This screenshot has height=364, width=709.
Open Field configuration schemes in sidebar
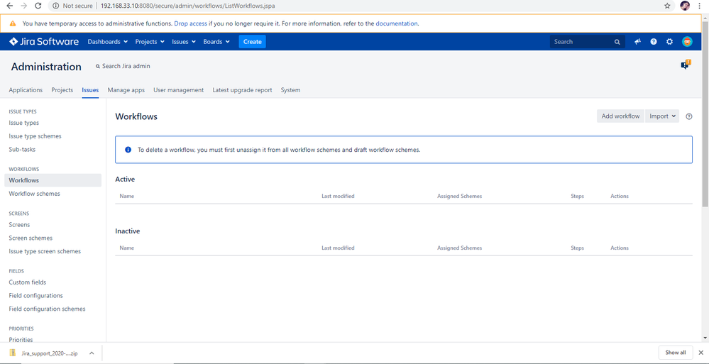pyautogui.click(x=47, y=309)
